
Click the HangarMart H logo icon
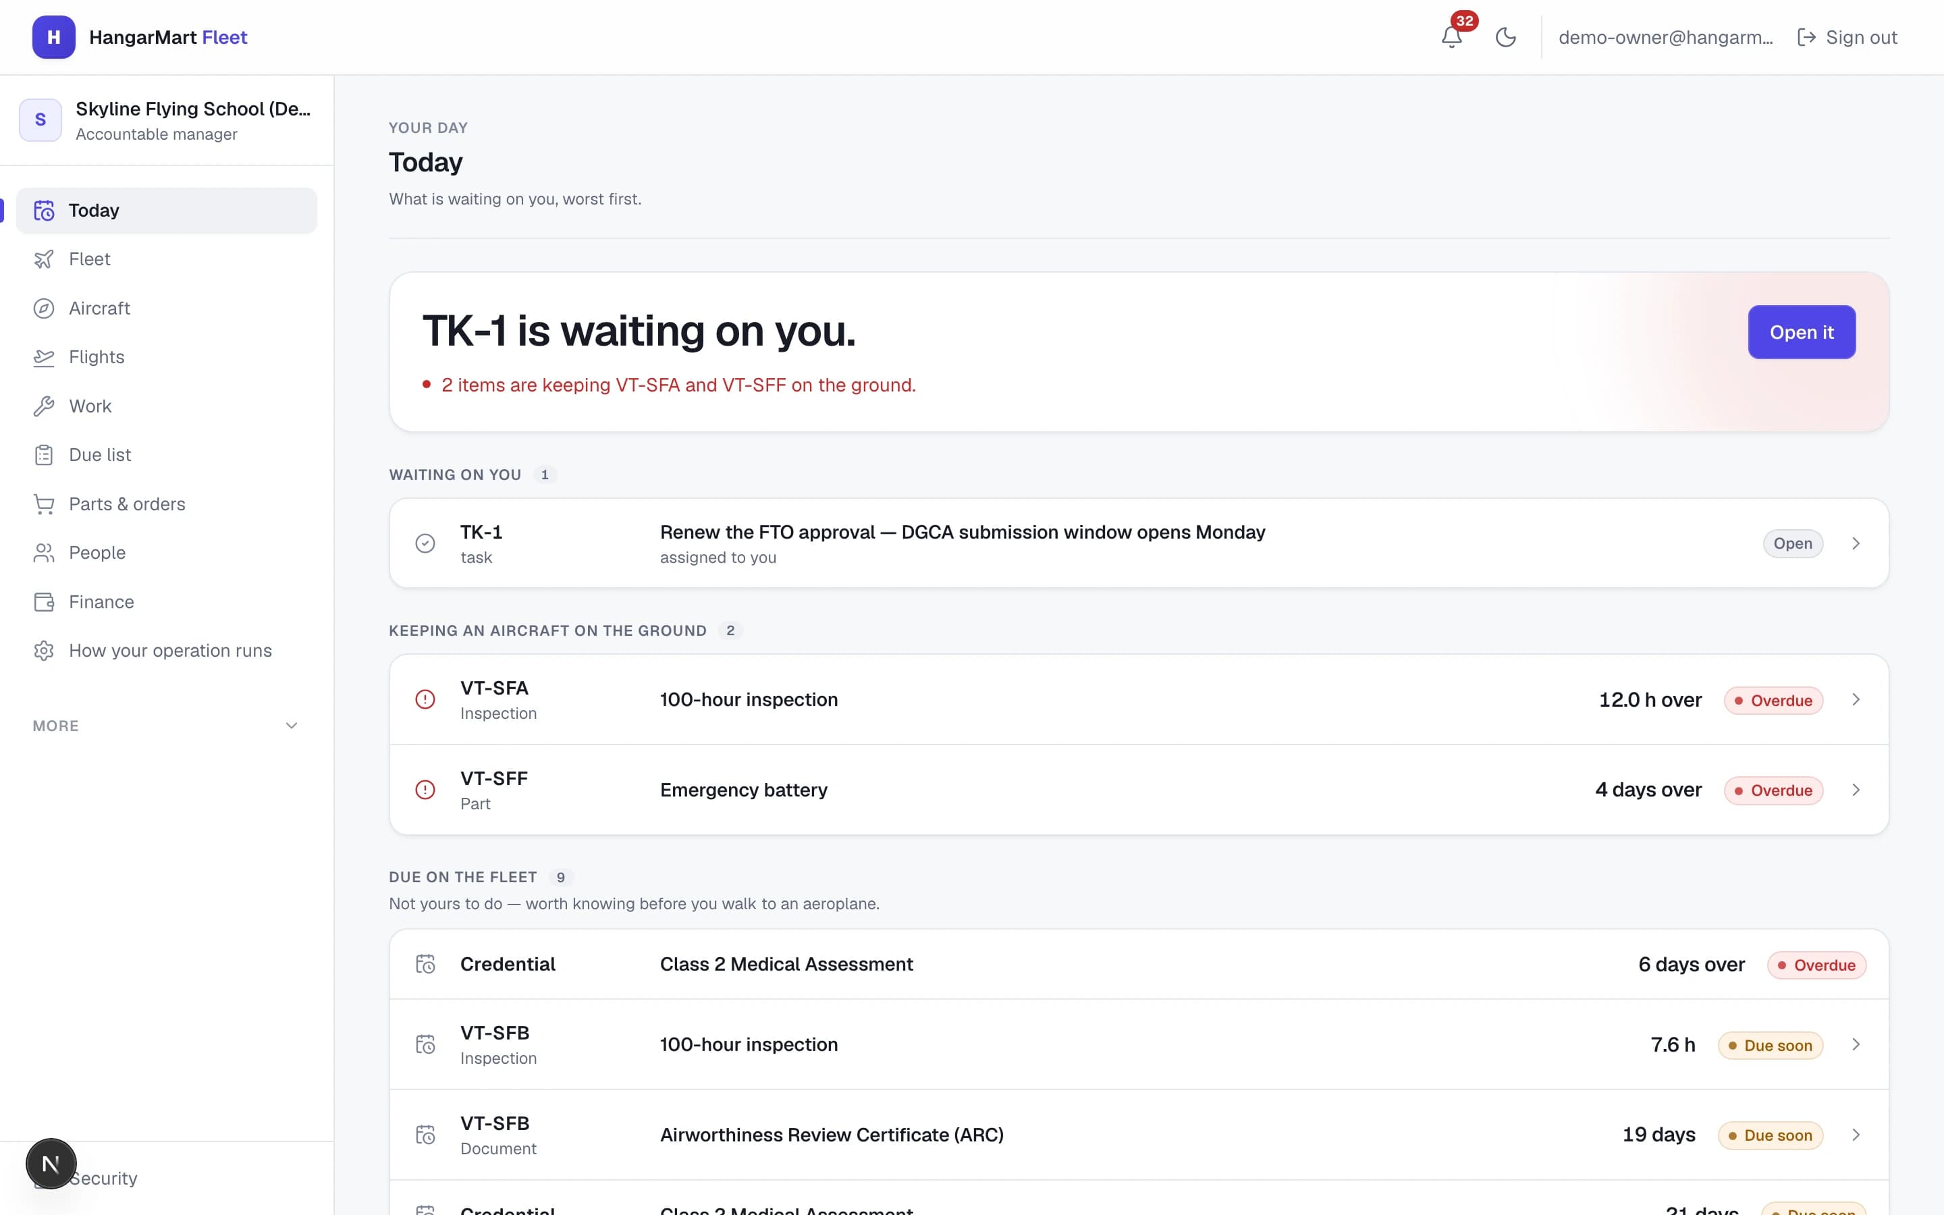click(x=54, y=37)
